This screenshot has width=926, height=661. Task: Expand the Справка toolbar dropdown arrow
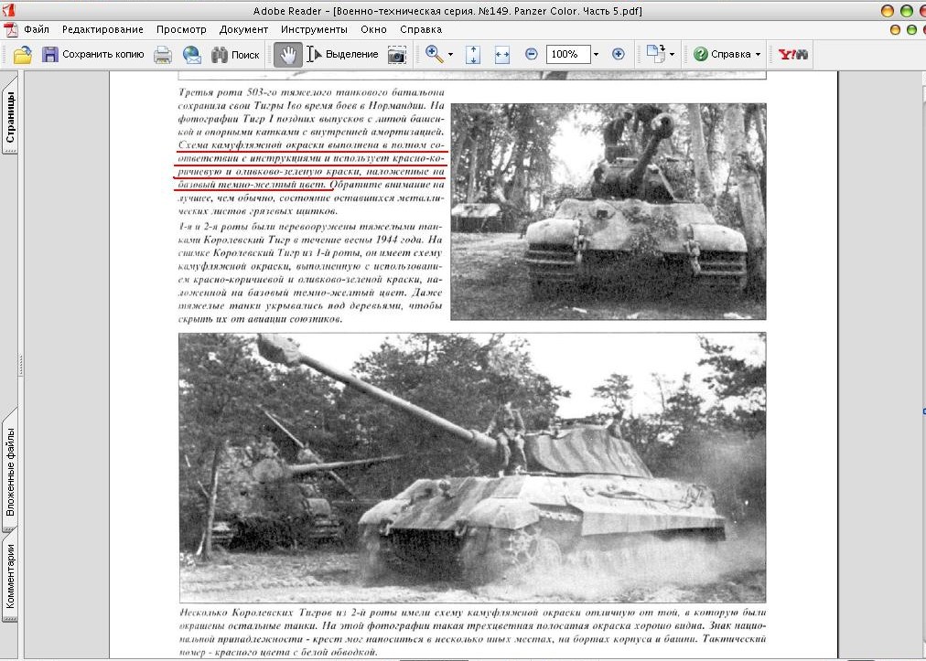pyautogui.click(x=758, y=55)
